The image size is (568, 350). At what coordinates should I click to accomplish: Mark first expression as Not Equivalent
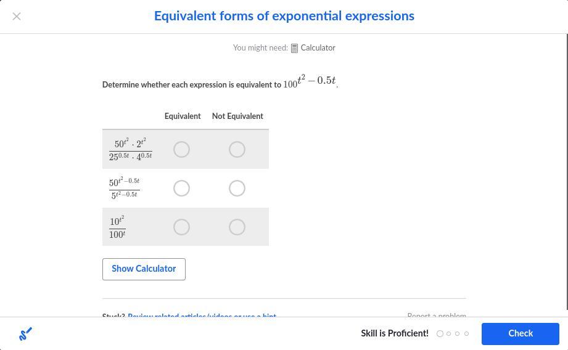point(237,150)
